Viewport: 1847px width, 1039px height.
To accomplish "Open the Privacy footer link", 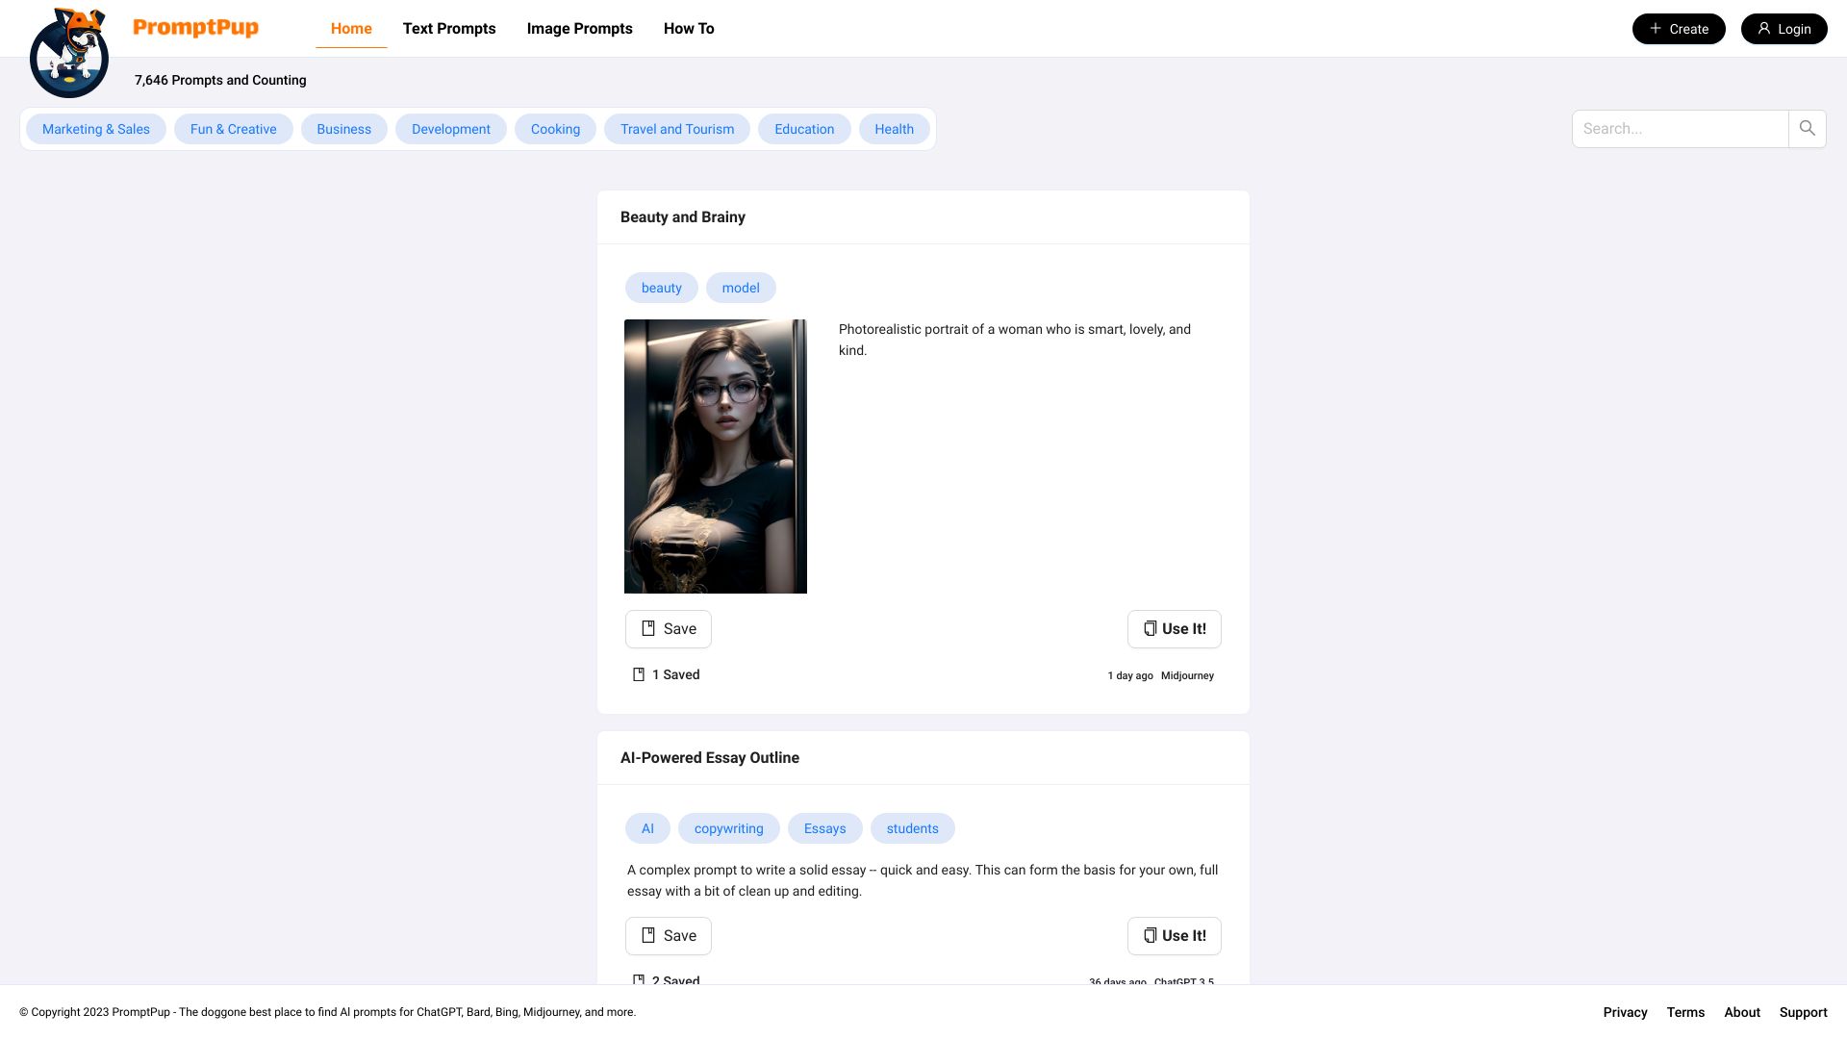I will [1625, 1012].
